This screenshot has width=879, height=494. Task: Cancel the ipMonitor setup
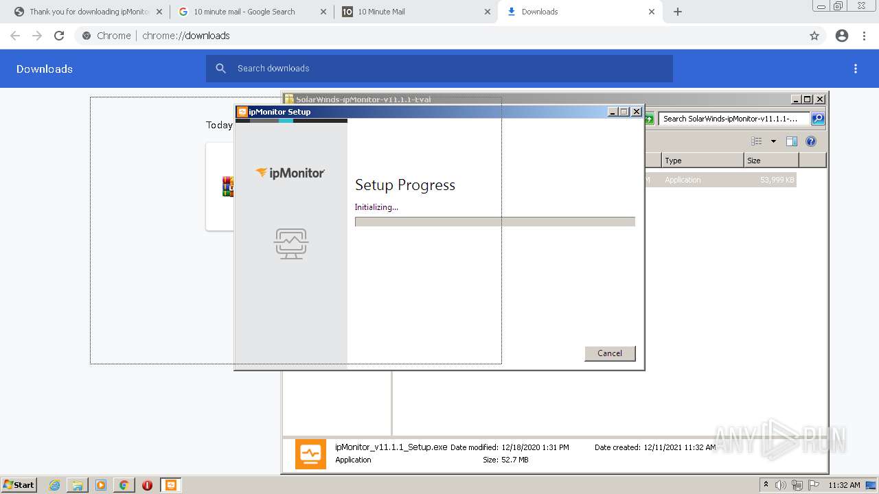click(x=610, y=353)
